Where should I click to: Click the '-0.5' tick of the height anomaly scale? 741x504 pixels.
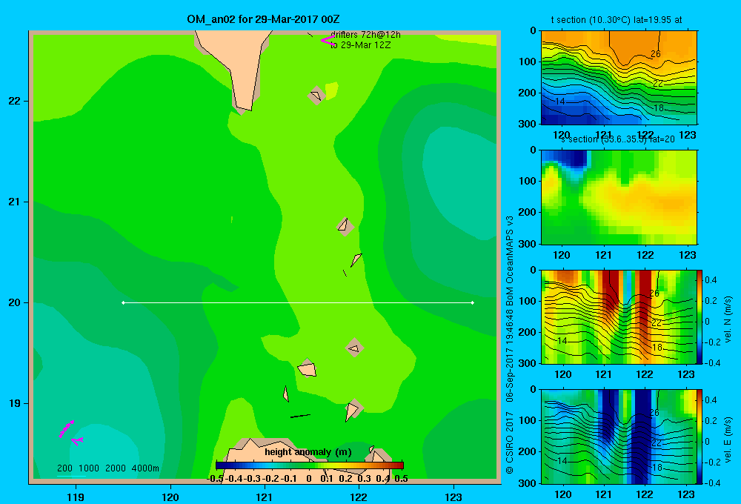[x=215, y=479]
